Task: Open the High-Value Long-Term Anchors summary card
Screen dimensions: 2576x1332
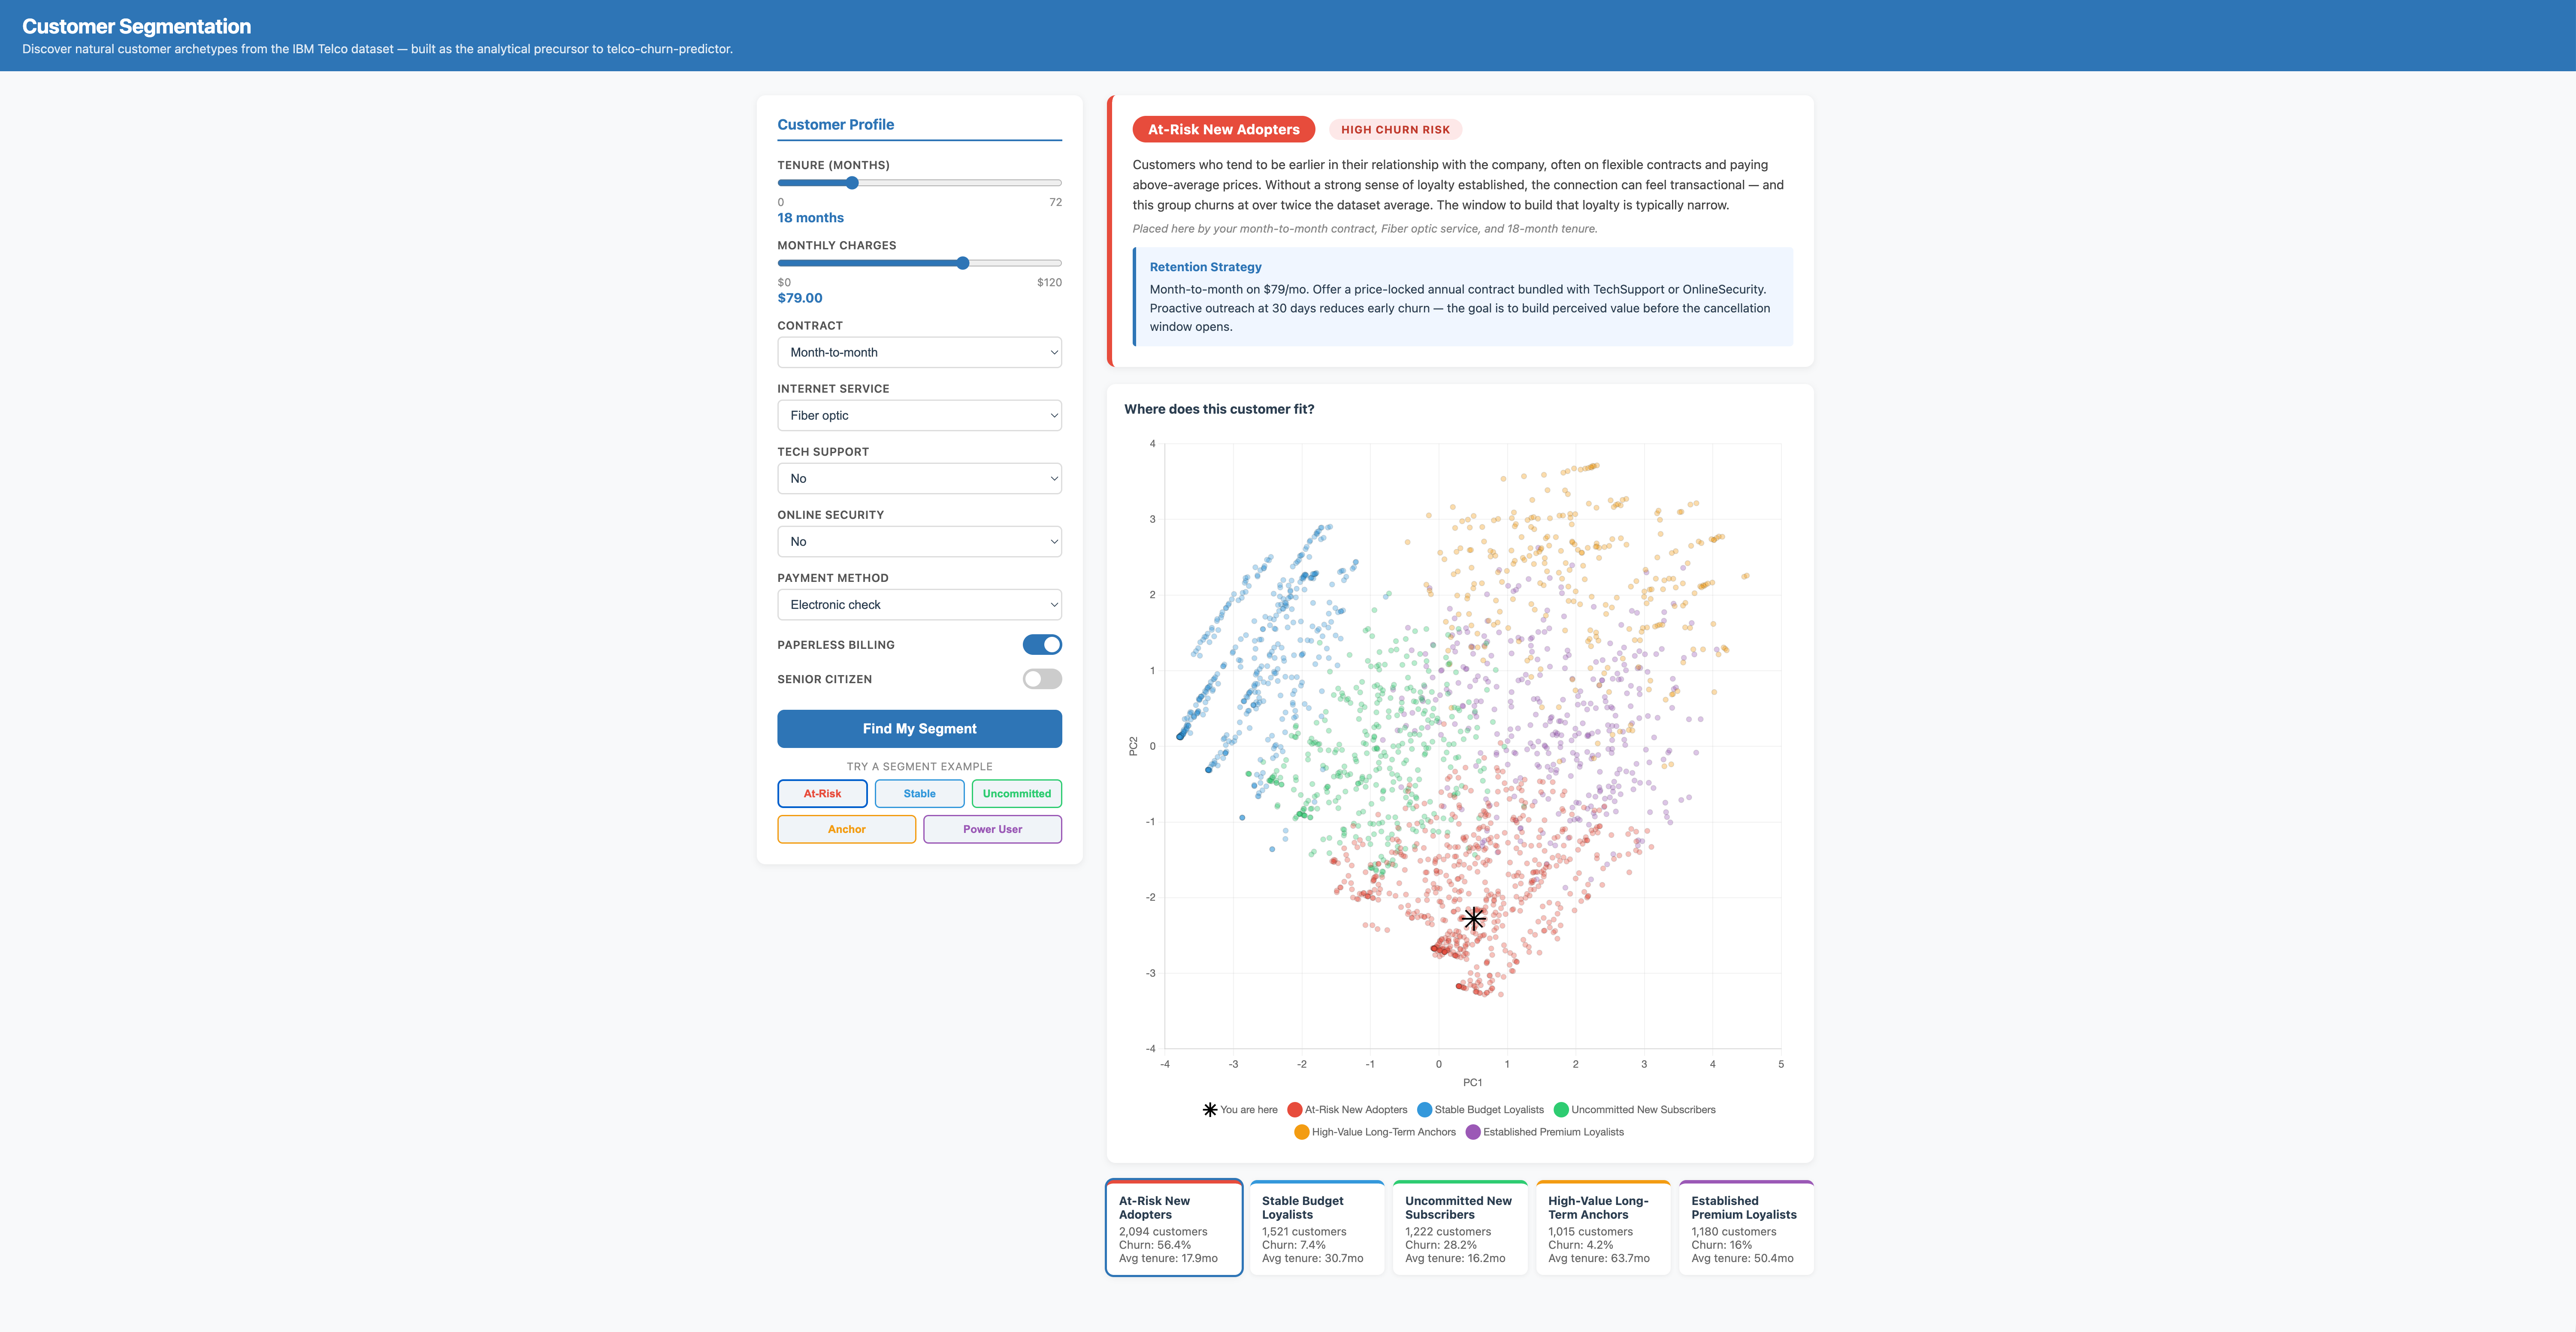Action: (1603, 1228)
